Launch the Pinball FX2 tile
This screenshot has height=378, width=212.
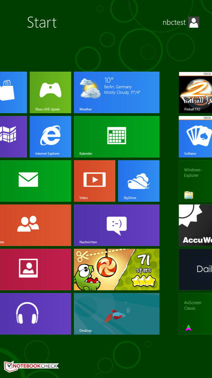click(195, 92)
